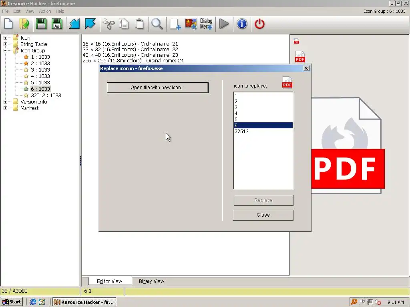Launch Internet Explorer from the quick launch bar

pos(33,302)
